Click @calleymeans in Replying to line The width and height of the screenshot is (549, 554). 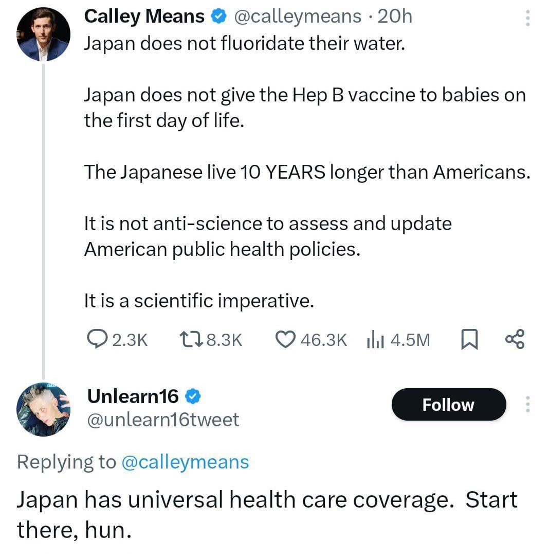(185, 461)
